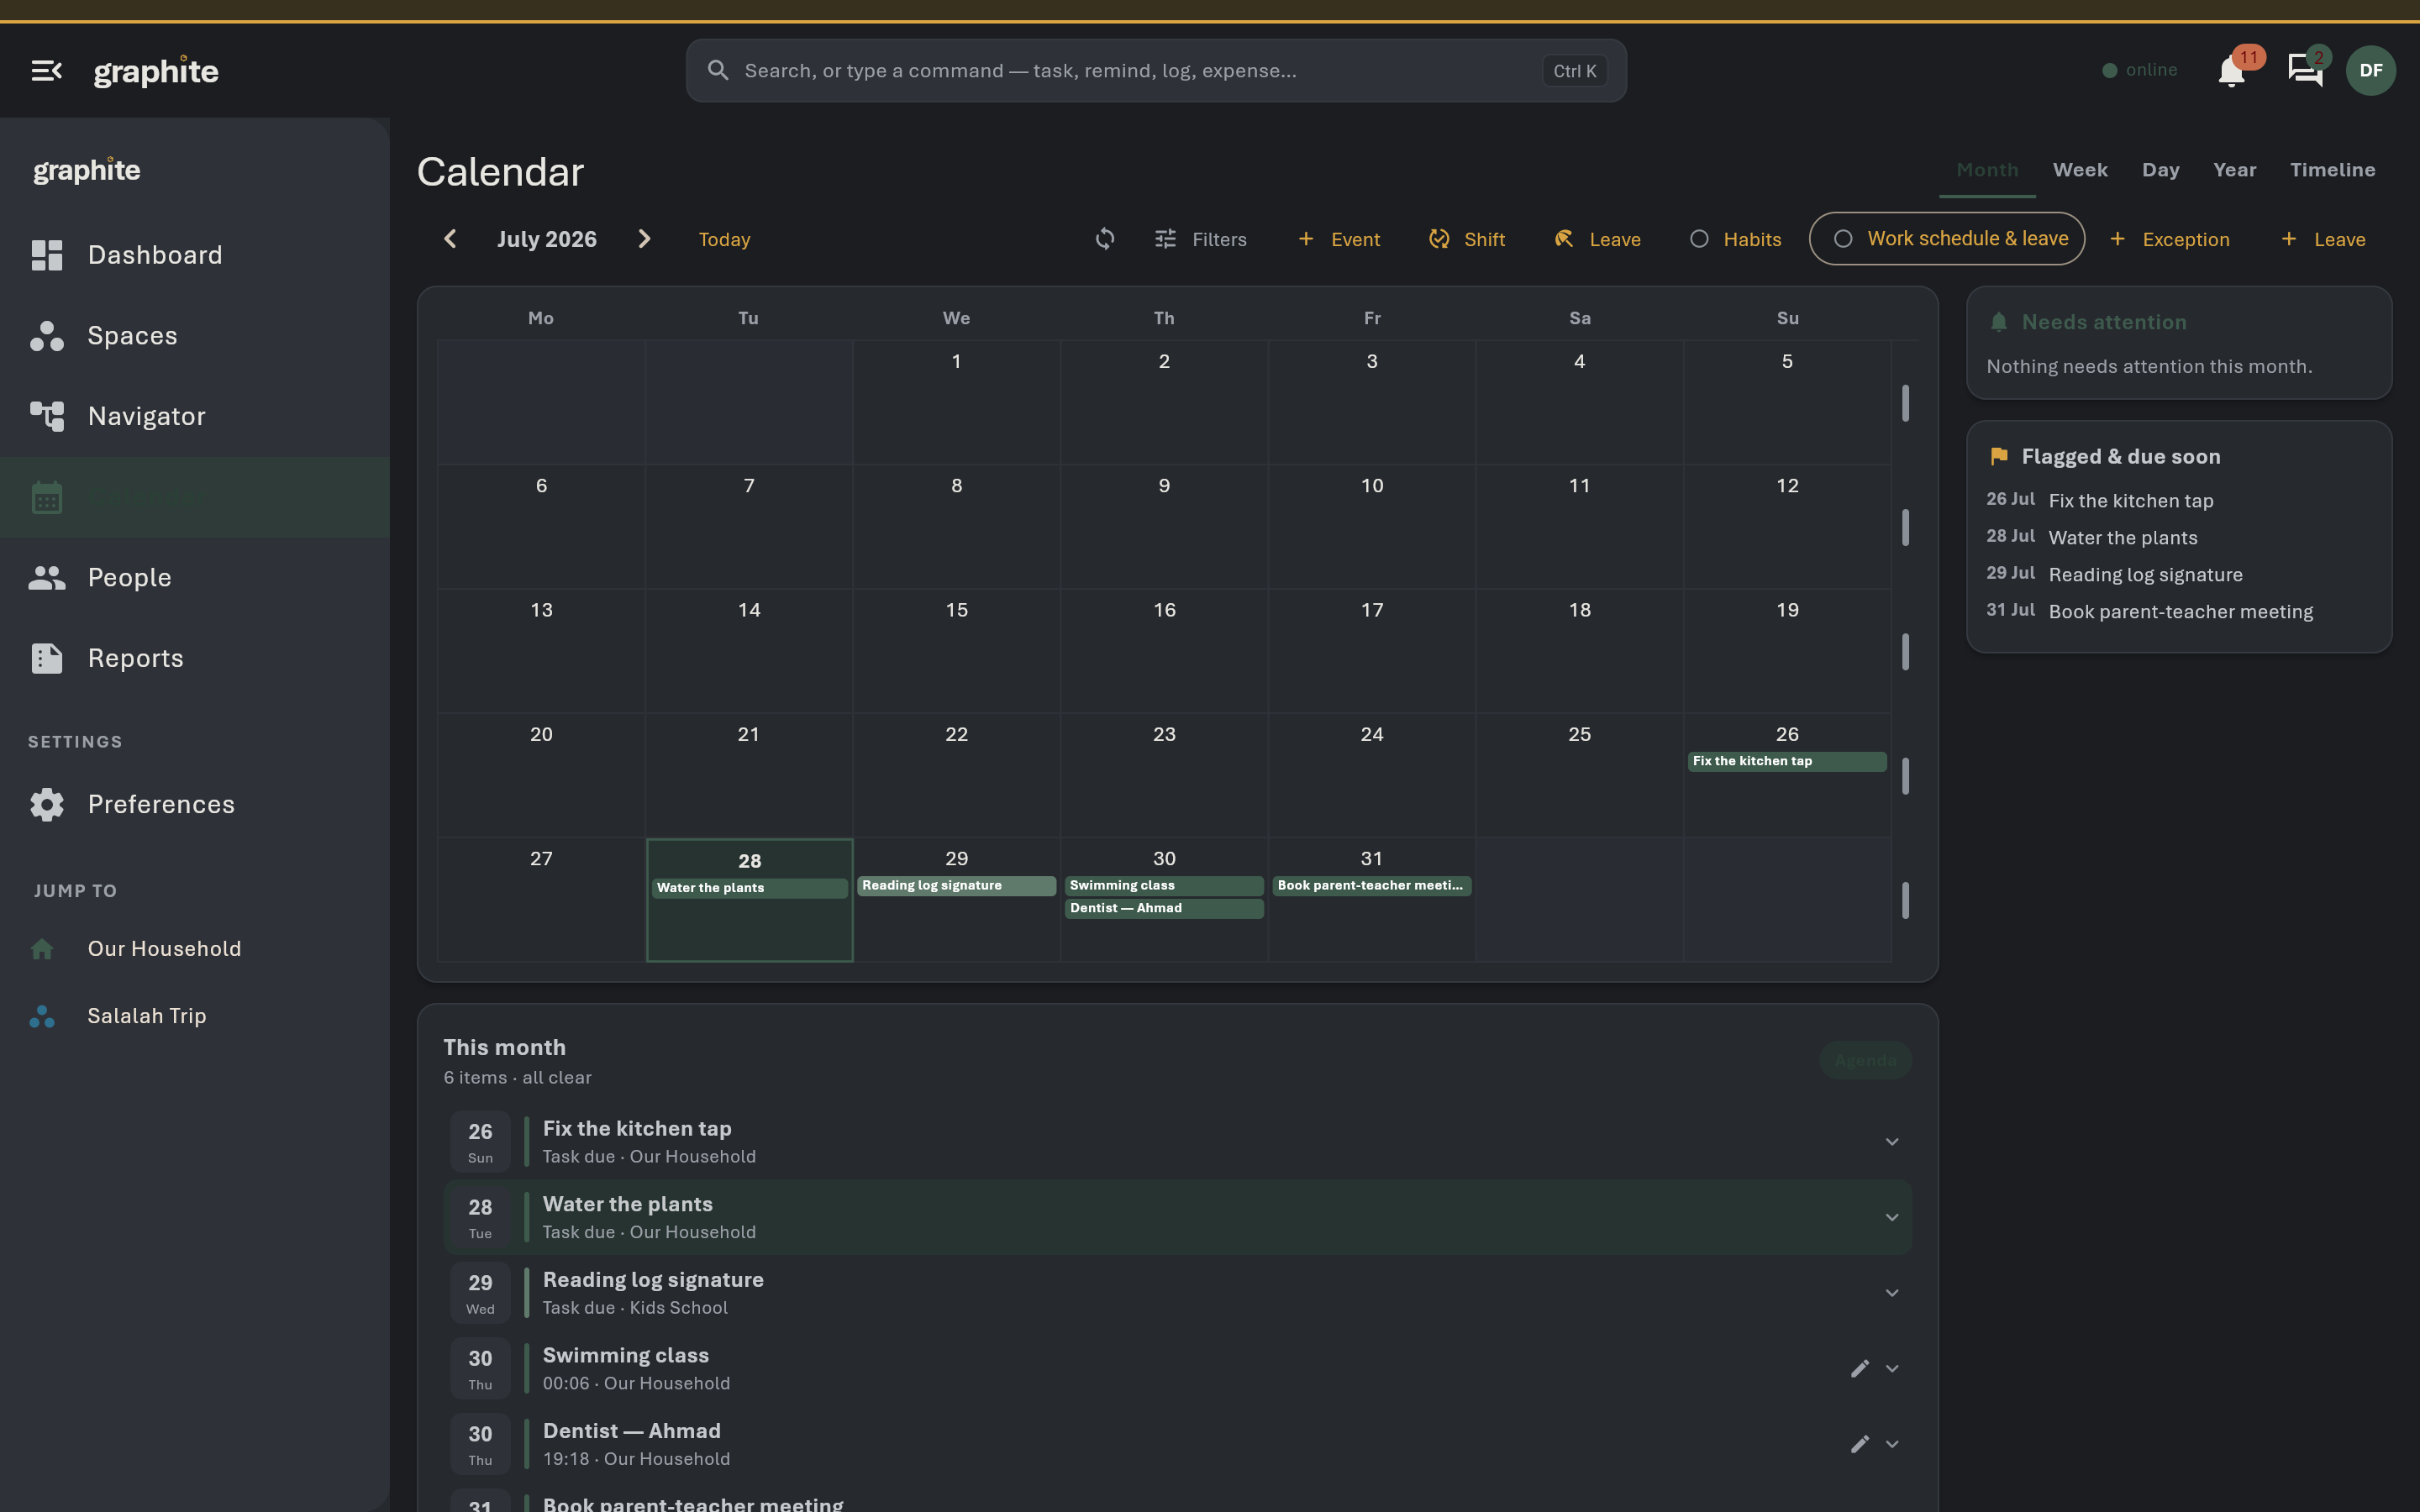Click the search magnifier icon
Image resolution: width=2420 pixels, height=1512 pixels.
[x=717, y=71]
